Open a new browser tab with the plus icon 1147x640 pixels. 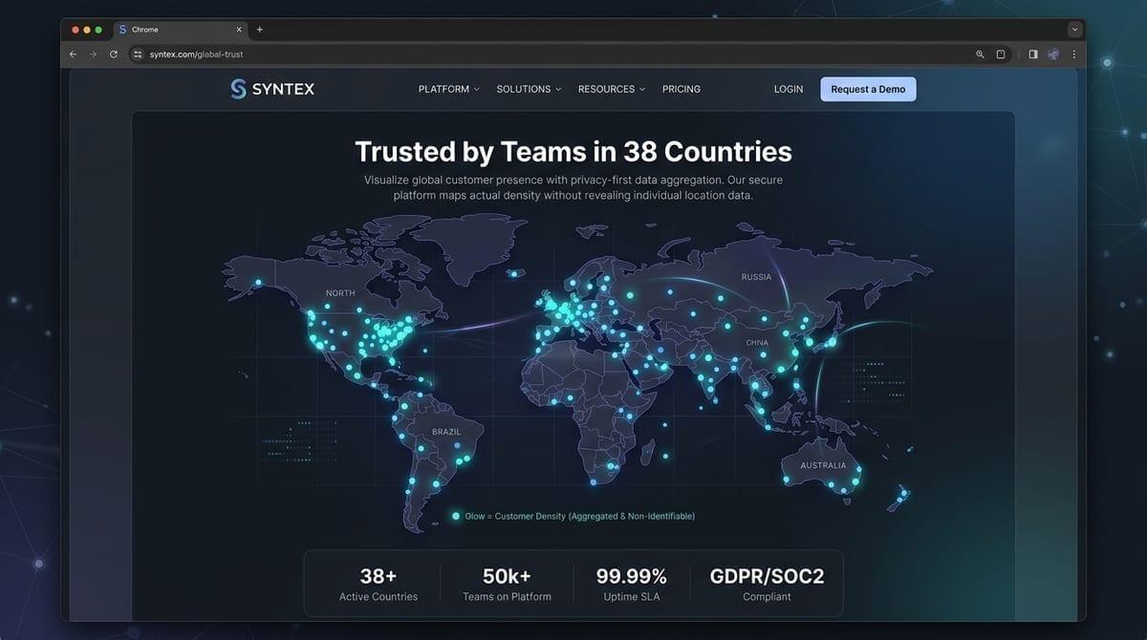259,29
